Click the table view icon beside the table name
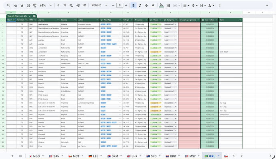Viewport: 276px width, 159px height. pos(34,16)
